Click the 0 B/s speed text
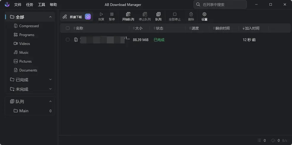This screenshot has height=145, width=292. [x=282, y=141]
